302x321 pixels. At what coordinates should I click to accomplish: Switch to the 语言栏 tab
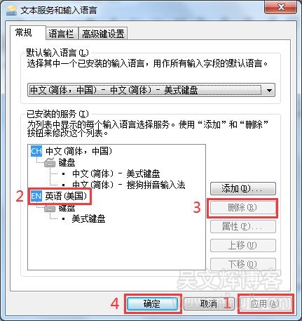pos(62,34)
